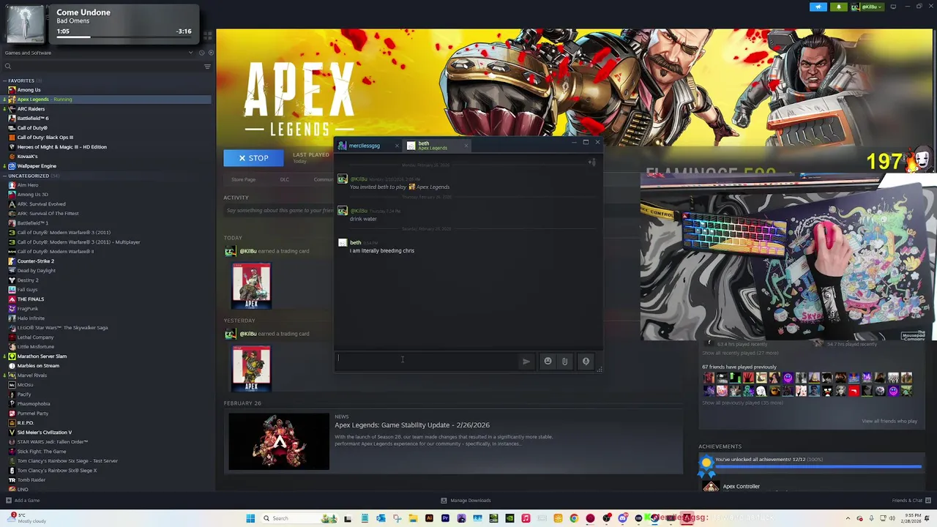Close the beth chat tab
This screenshot has width=937, height=527.
click(466, 146)
